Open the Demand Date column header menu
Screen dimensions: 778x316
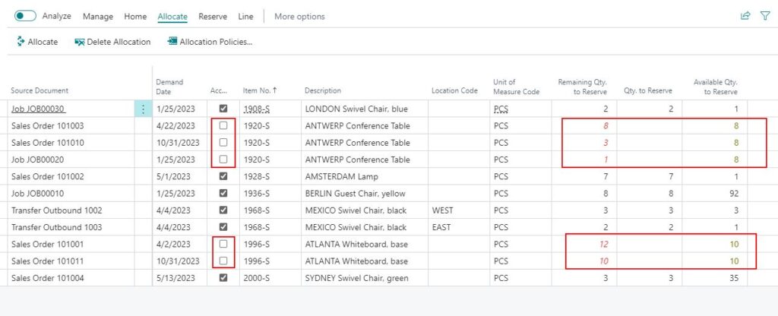169,87
